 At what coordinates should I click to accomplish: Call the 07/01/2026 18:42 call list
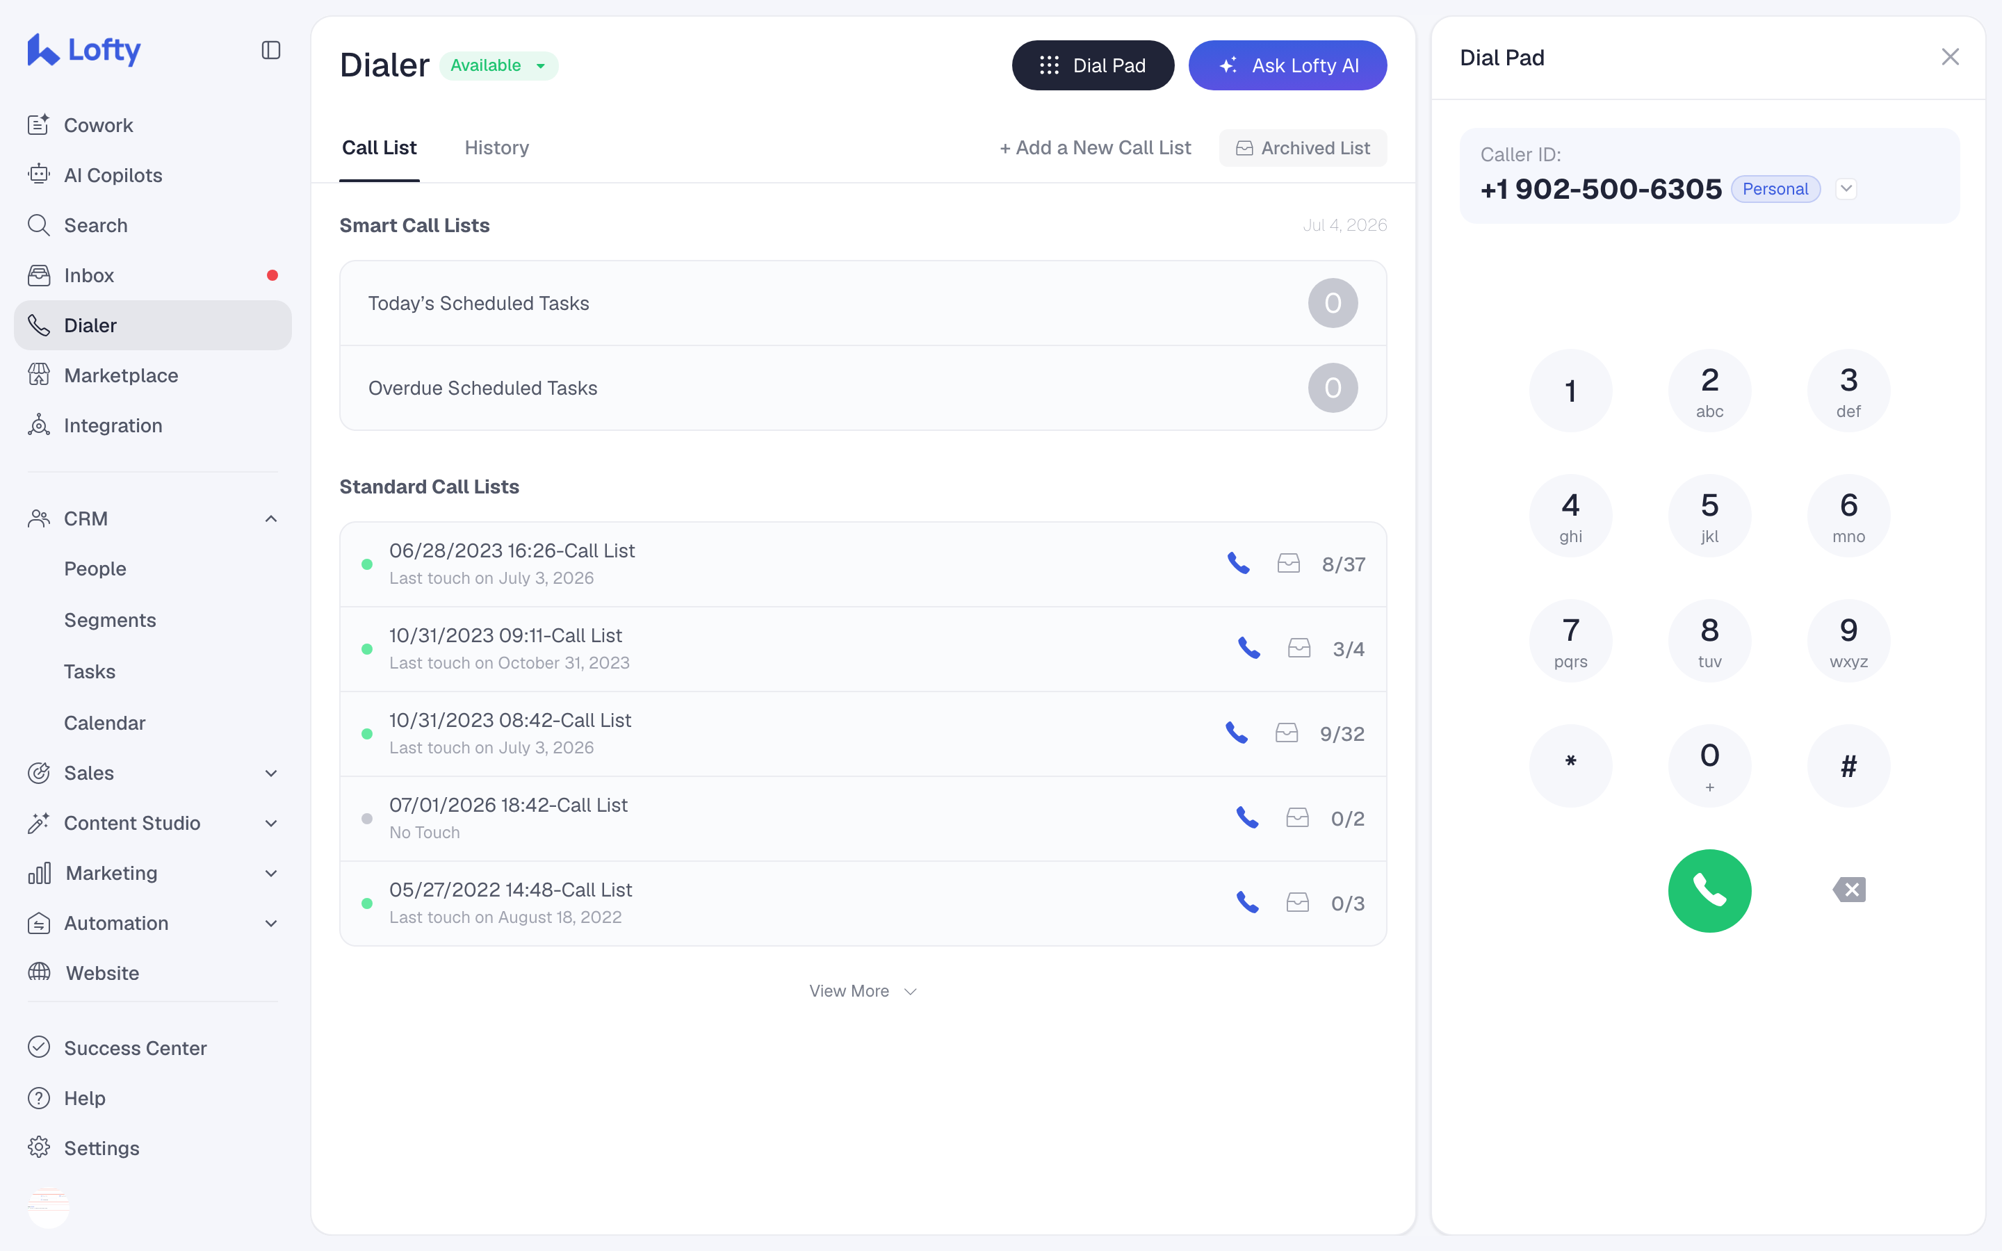pos(1248,818)
